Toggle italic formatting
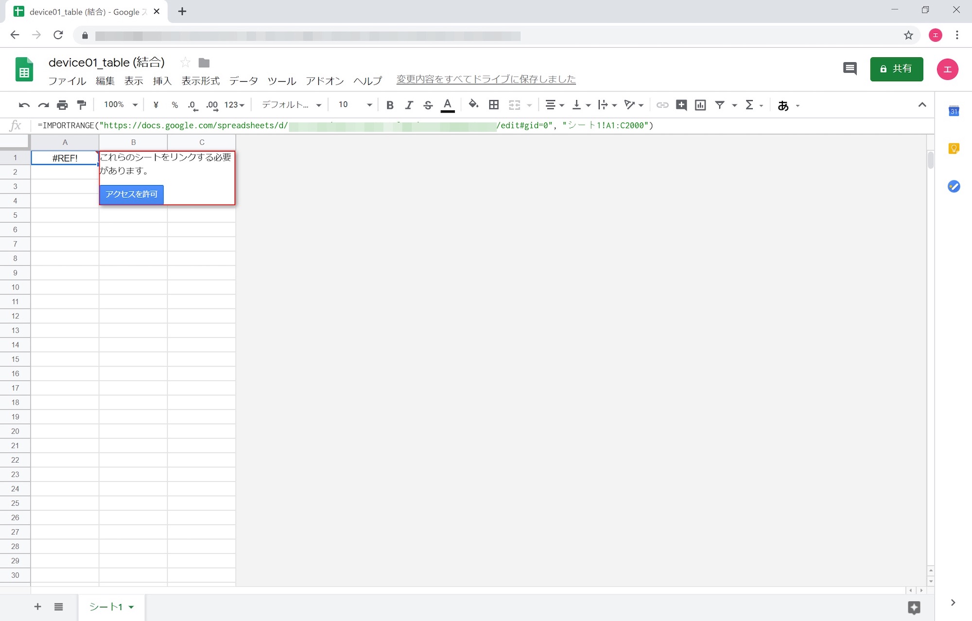This screenshot has width=972, height=621. coord(409,104)
